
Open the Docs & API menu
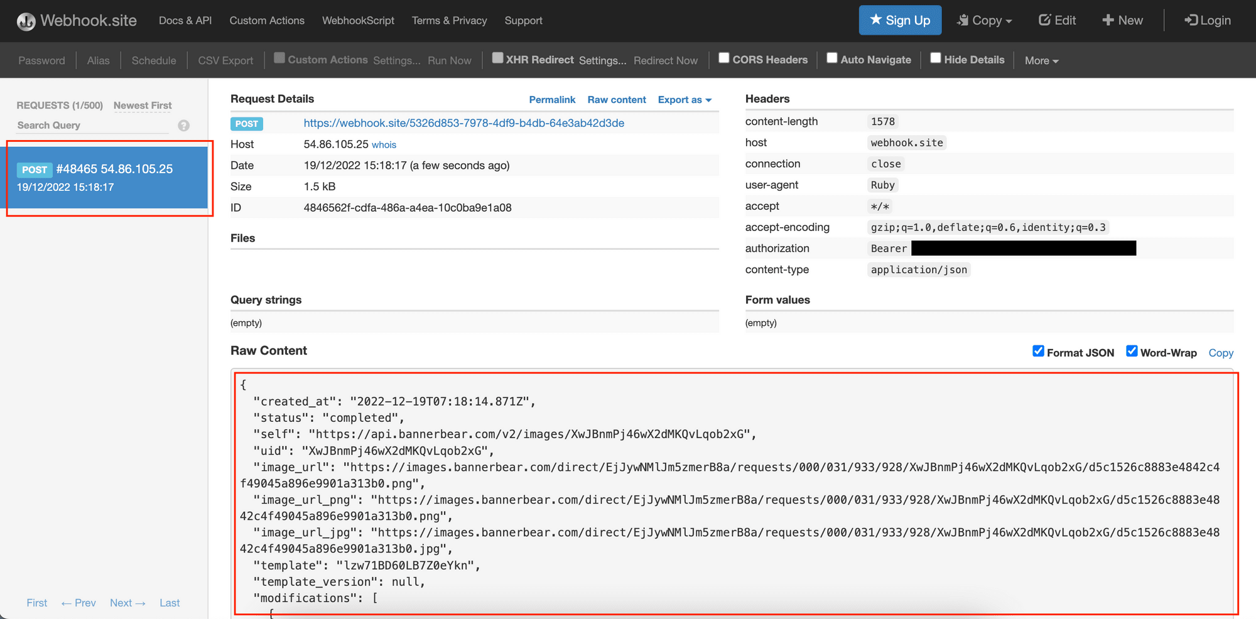[x=185, y=21]
